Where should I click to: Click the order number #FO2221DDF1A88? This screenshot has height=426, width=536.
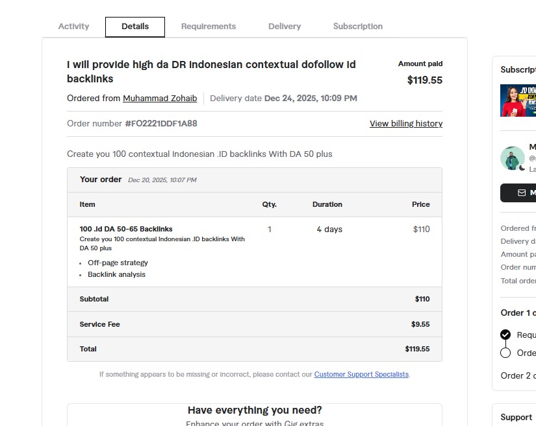click(x=161, y=123)
